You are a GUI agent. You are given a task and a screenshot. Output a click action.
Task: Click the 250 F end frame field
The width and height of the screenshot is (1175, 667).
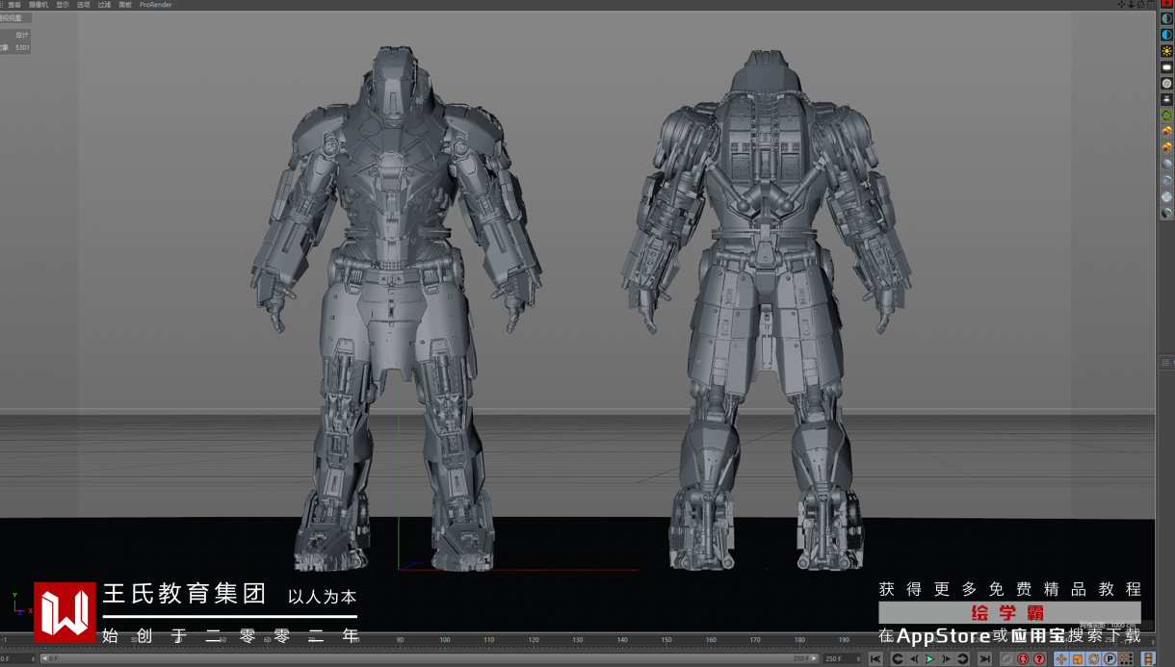pyautogui.click(x=843, y=659)
